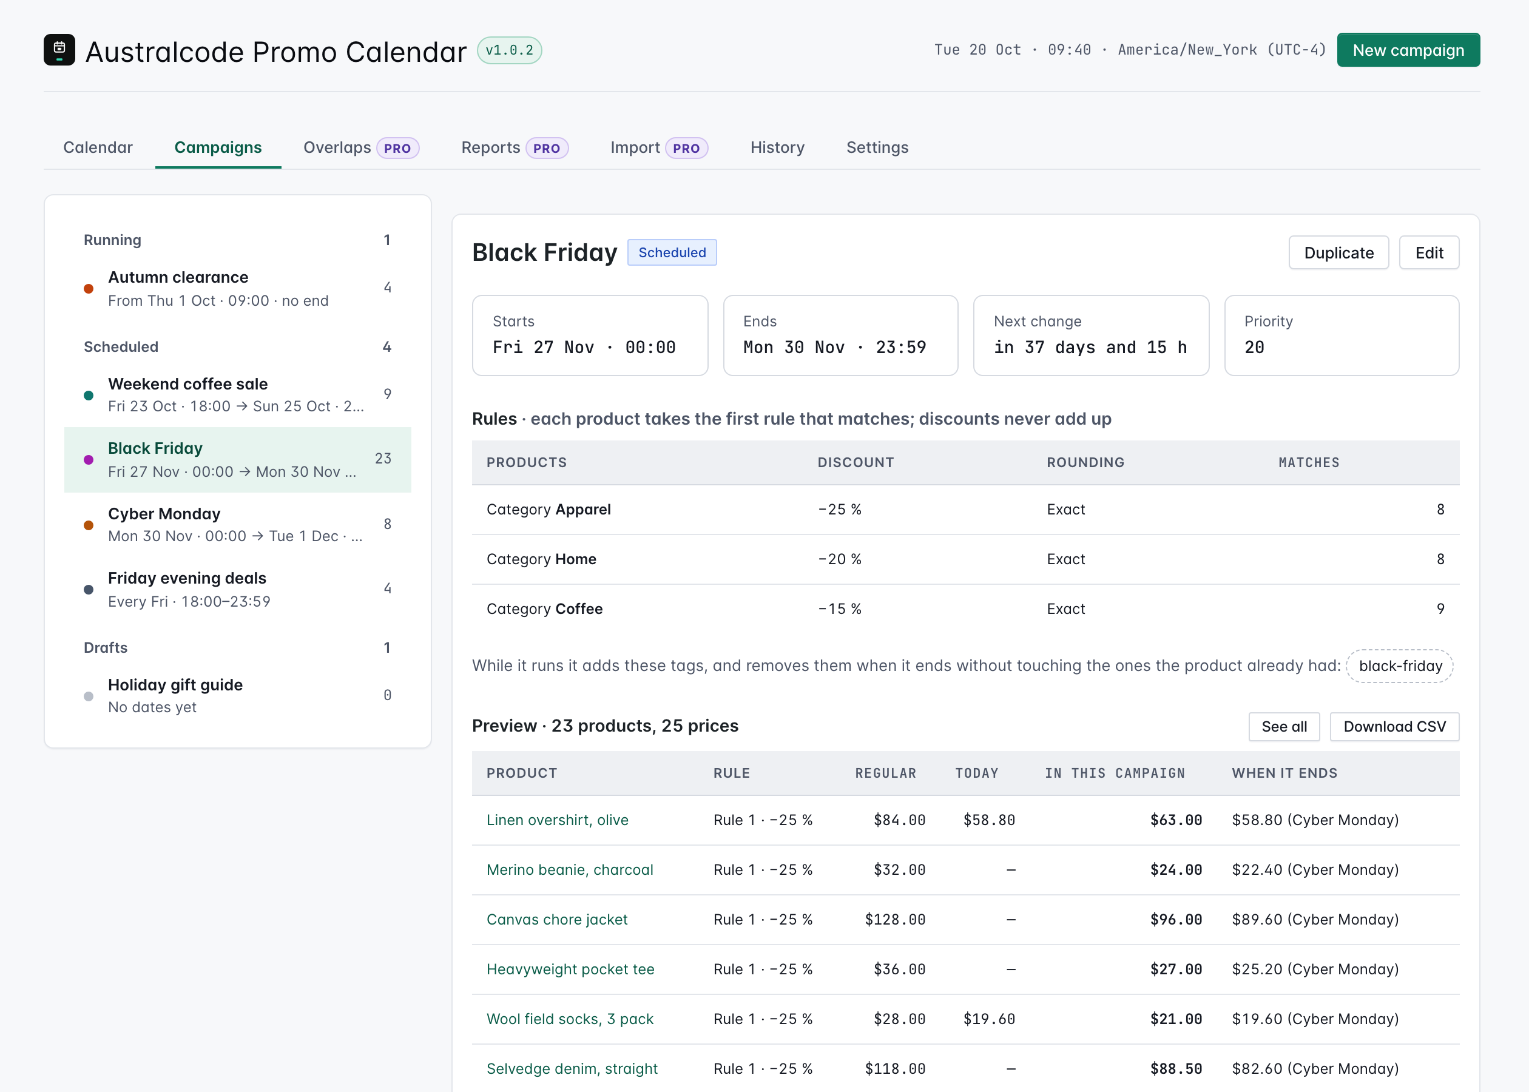Click the Running section header
This screenshot has height=1092, width=1529.
[237, 240]
